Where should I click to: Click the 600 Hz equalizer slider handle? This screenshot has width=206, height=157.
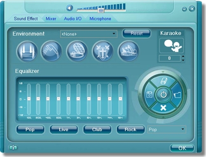click(59, 99)
